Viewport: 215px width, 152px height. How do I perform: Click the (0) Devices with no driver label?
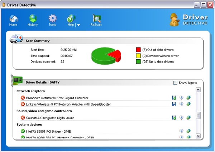(161, 56)
